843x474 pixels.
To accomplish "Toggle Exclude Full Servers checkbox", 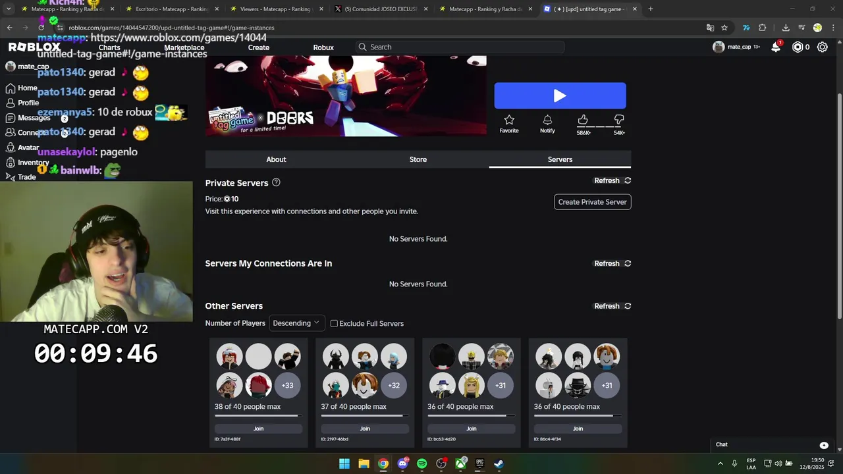I will tap(334, 323).
